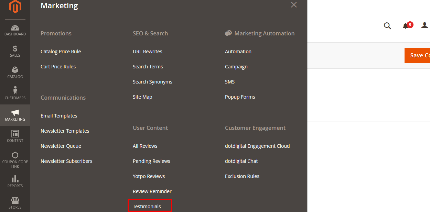Image resolution: width=430 pixels, height=212 pixels.
Task: Select Testimonials under User Content
Action: coord(147,207)
